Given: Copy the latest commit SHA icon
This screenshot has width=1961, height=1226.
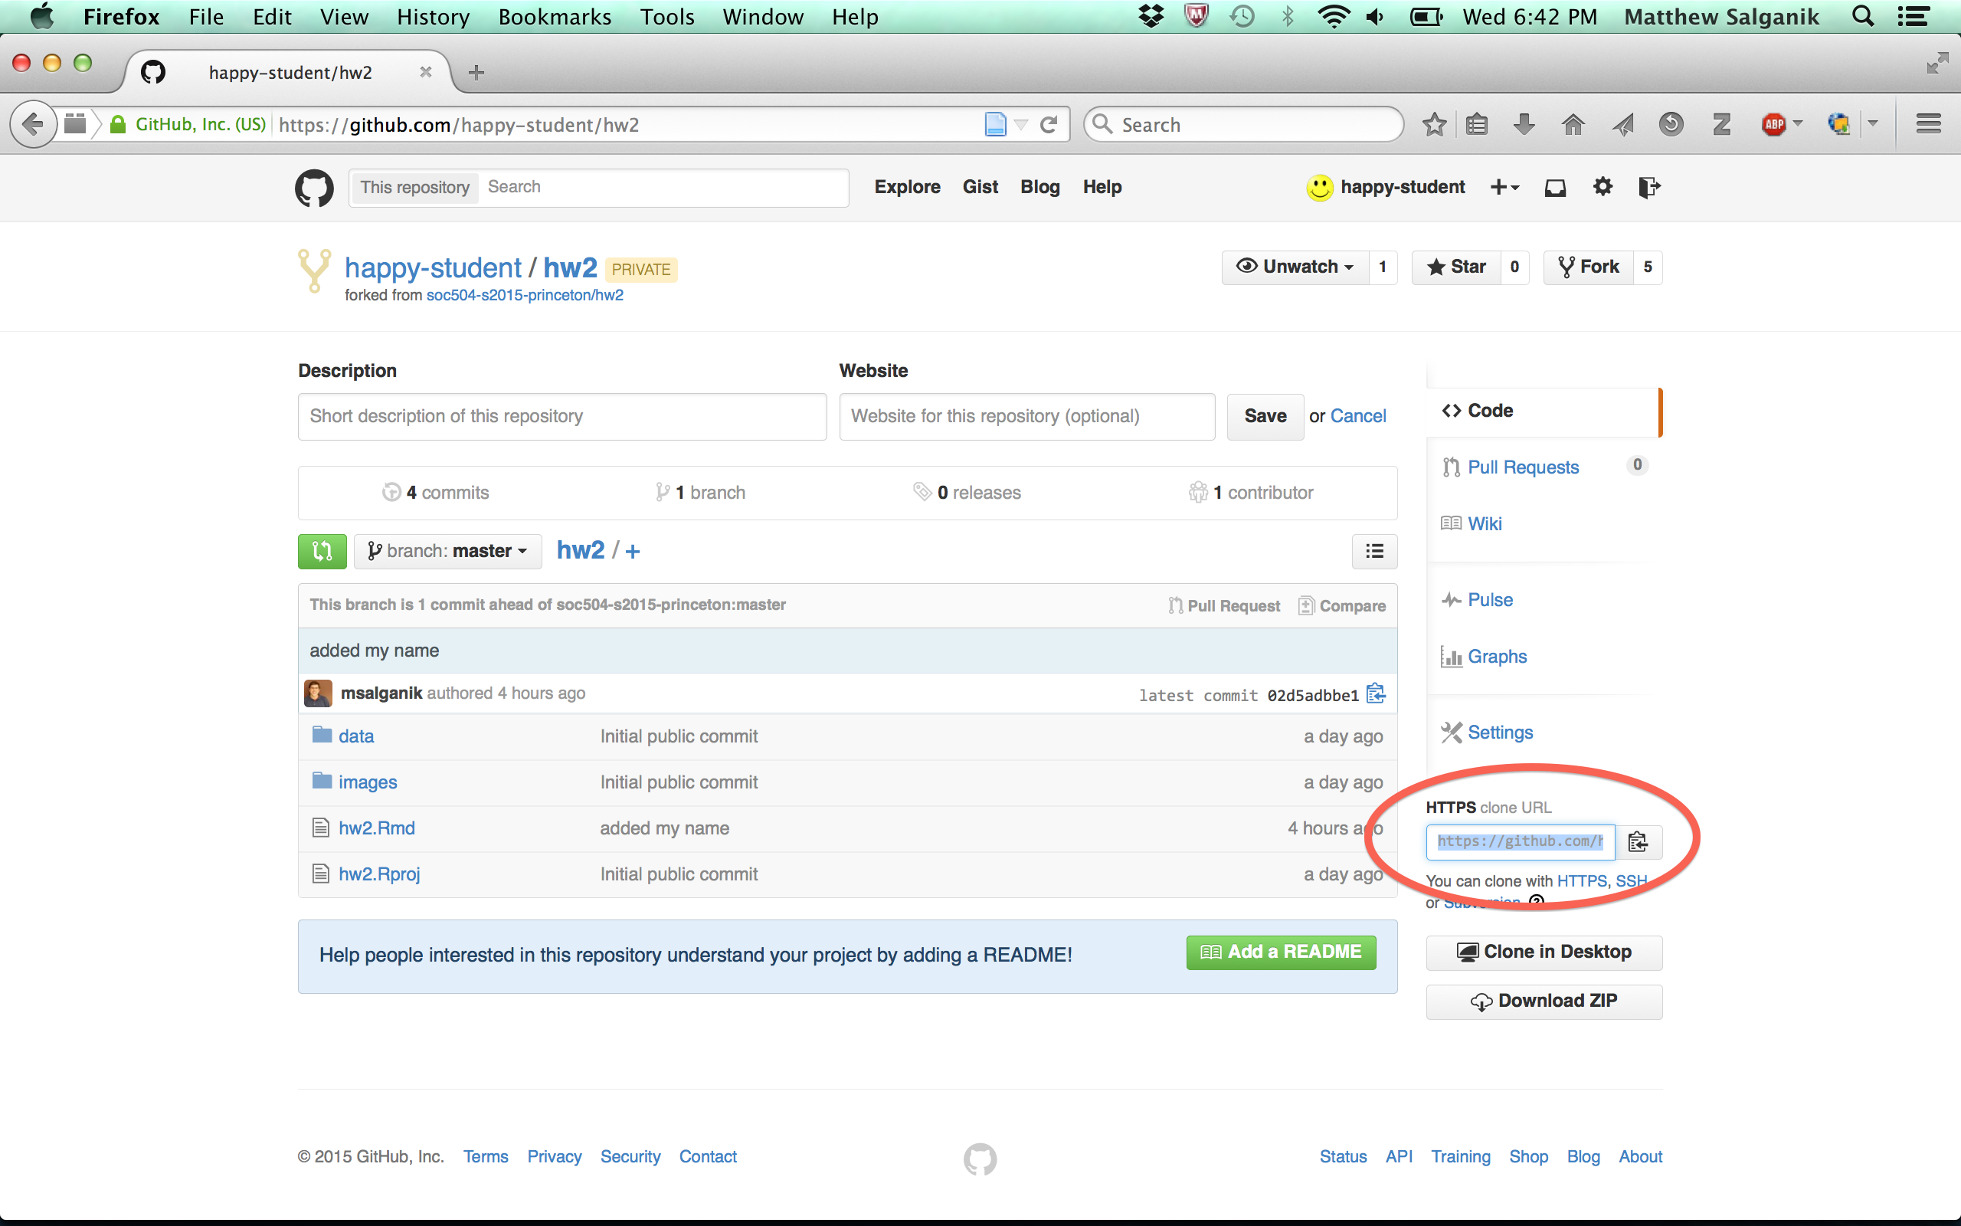Looking at the screenshot, I should (x=1375, y=694).
